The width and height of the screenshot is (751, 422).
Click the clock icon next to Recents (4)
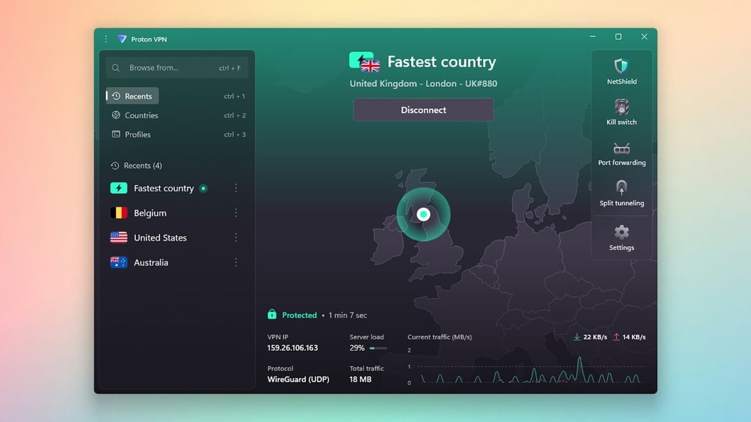(x=115, y=166)
